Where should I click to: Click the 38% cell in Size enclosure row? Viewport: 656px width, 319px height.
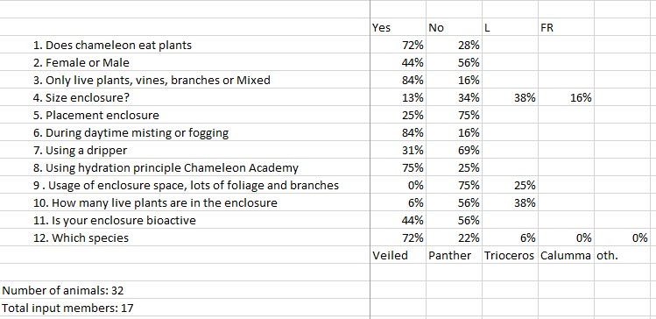pos(510,97)
